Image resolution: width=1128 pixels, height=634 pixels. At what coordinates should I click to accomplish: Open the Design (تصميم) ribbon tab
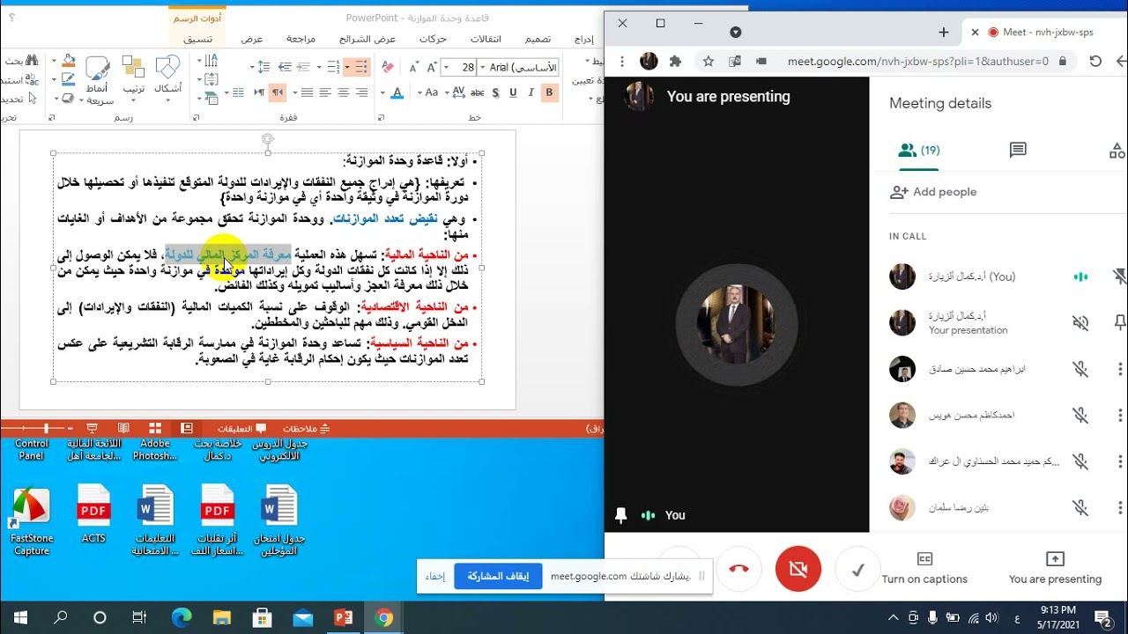click(538, 39)
